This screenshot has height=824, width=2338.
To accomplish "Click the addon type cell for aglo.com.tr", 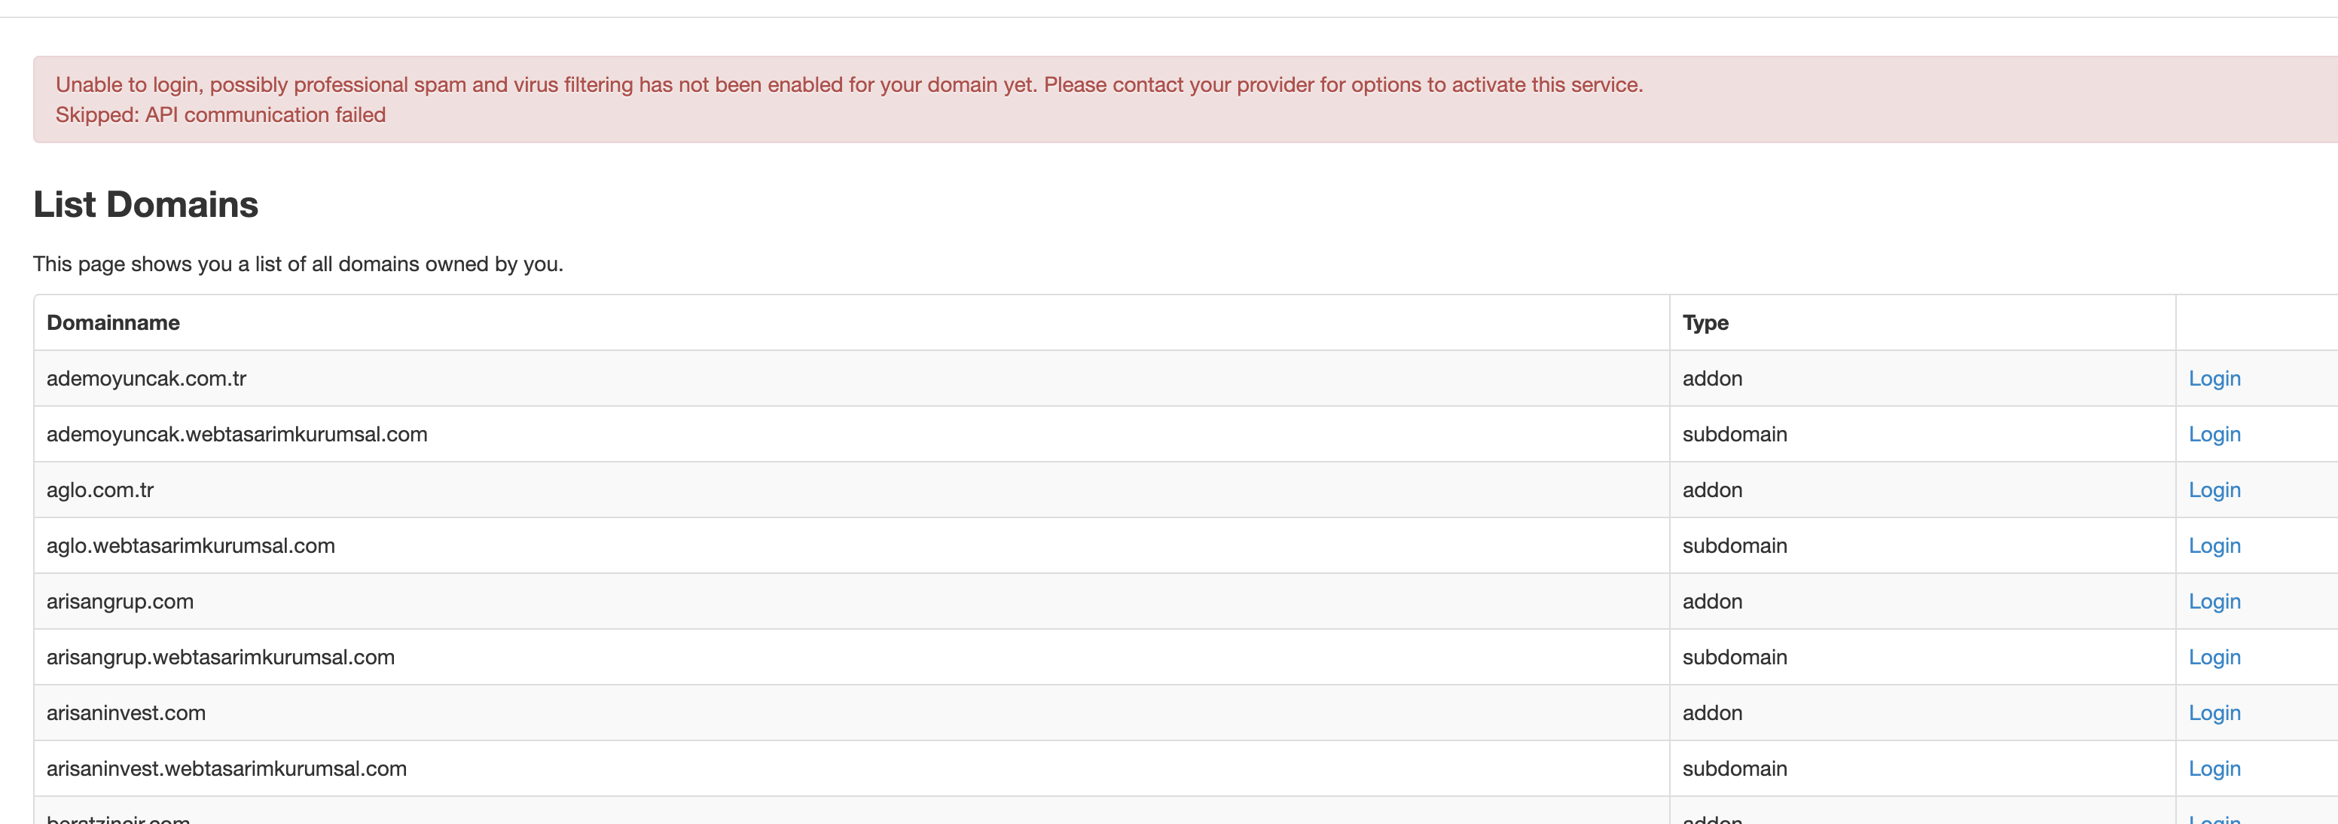I will click(1712, 490).
